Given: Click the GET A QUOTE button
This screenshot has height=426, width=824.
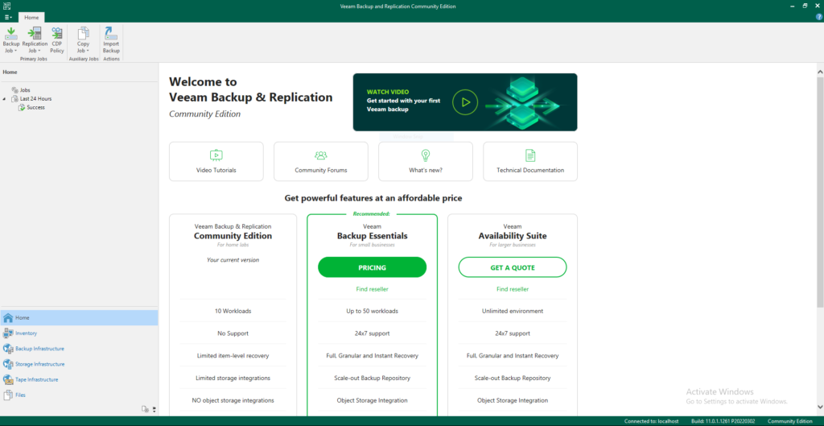Looking at the screenshot, I should click(513, 267).
